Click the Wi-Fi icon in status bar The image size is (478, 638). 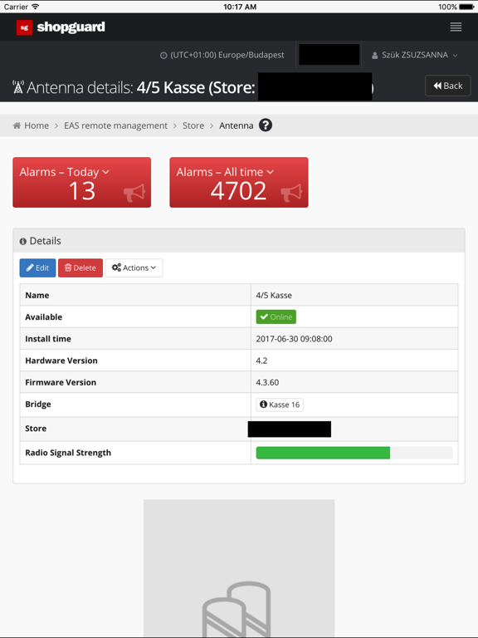pos(36,7)
